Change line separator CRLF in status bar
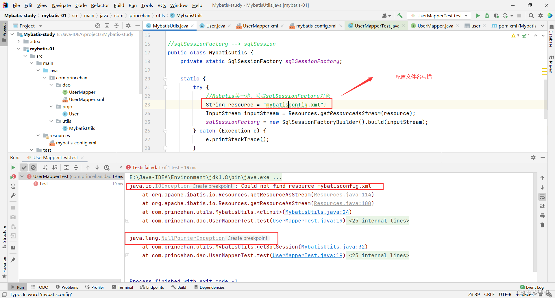Viewport: 555px width, 298px height. pos(489,294)
